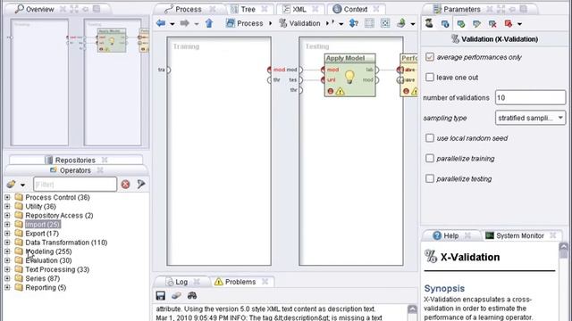Clear the log with the eraser icon

click(x=176, y=295)
